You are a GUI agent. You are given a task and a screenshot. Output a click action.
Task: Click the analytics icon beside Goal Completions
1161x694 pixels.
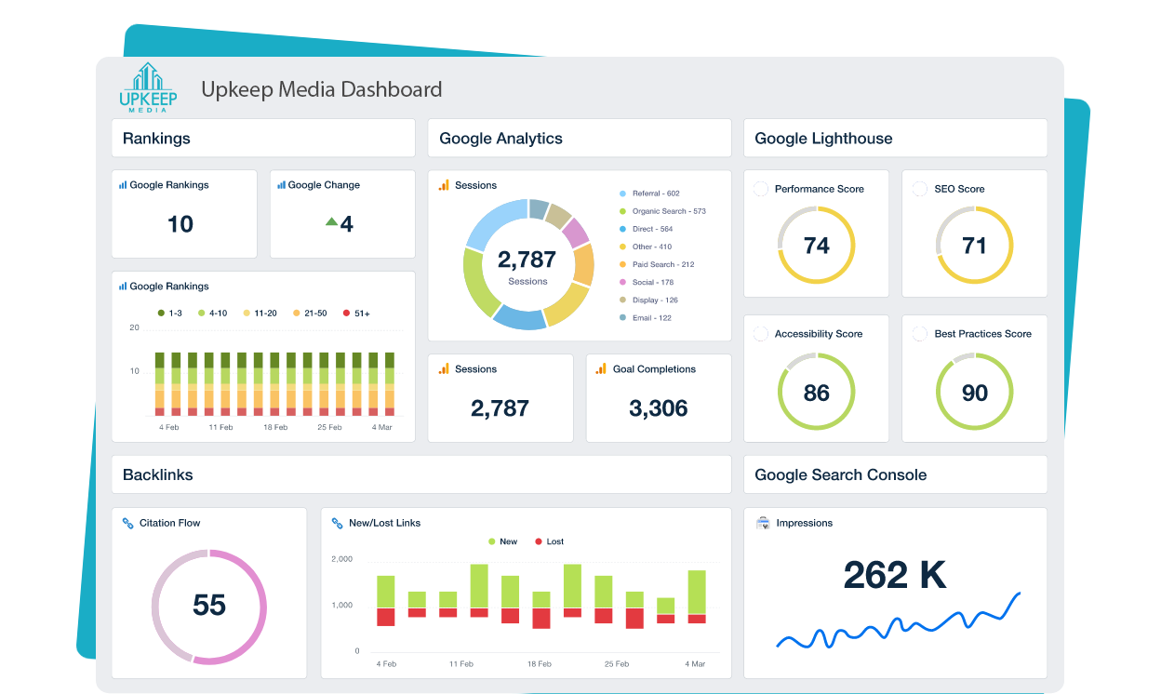[x=601, y=369]
